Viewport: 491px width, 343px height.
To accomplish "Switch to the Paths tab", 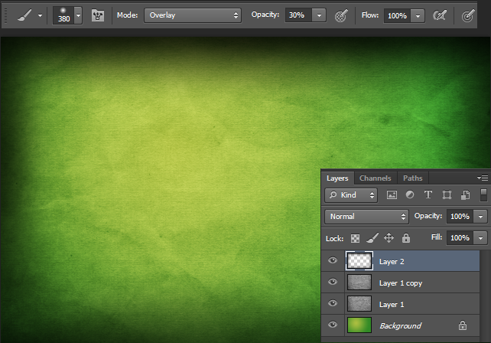I will 413,178.
